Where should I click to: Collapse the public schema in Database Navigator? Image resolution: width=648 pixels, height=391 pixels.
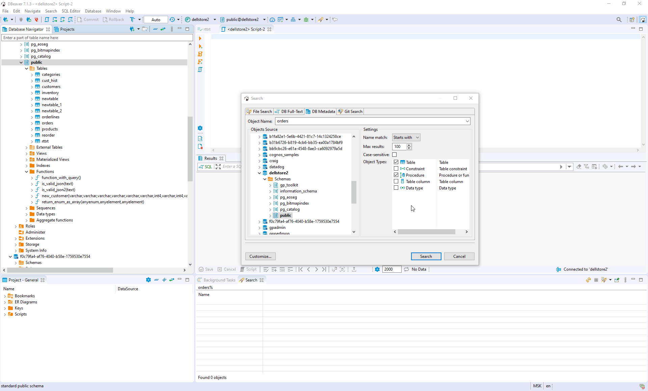(21, 62)
